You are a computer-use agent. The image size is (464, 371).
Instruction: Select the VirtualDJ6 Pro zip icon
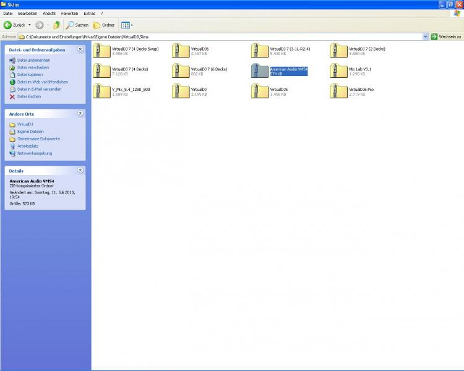tap(338, 91)
